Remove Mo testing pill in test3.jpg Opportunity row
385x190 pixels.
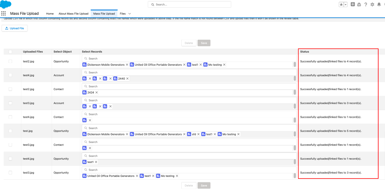(x=177, y=176)
